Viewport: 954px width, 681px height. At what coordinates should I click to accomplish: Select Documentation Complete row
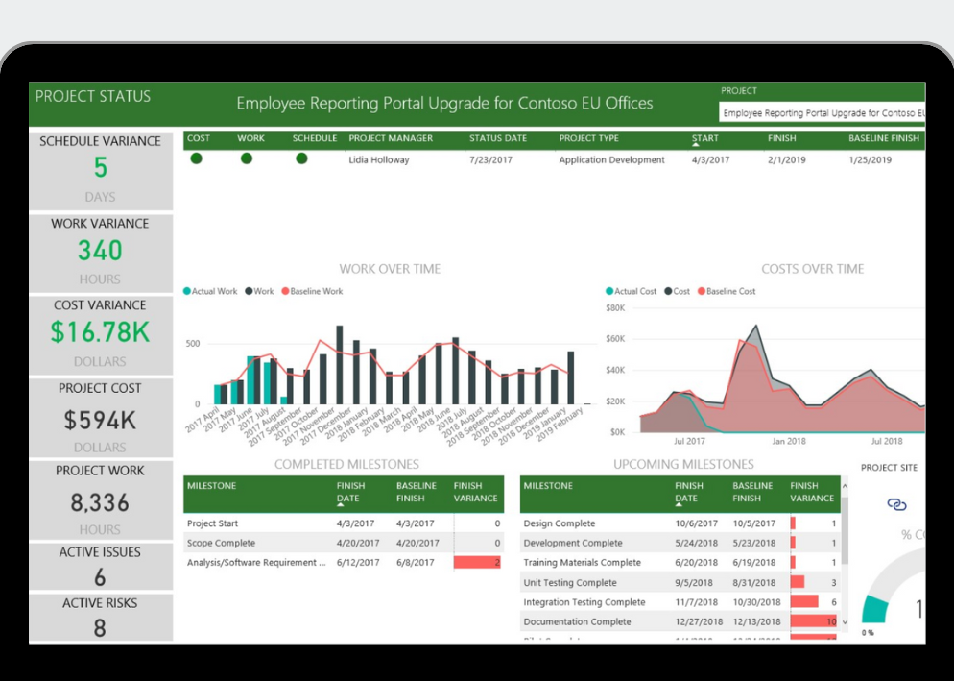680,621
